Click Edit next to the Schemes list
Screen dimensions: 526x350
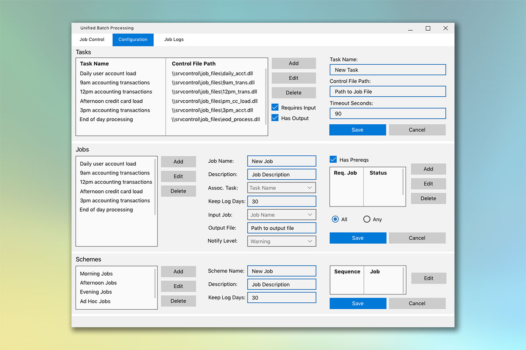tap(178, 286)
